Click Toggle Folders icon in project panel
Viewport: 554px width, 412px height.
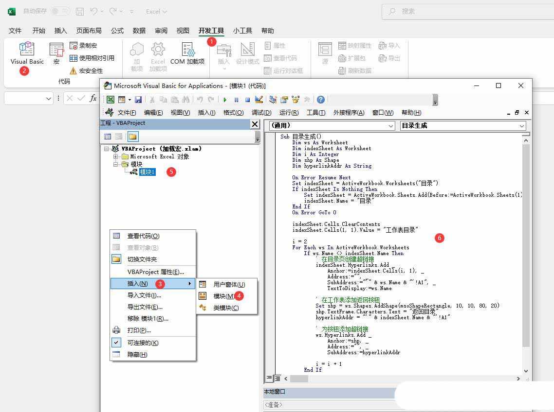click(x=133, y=137)
